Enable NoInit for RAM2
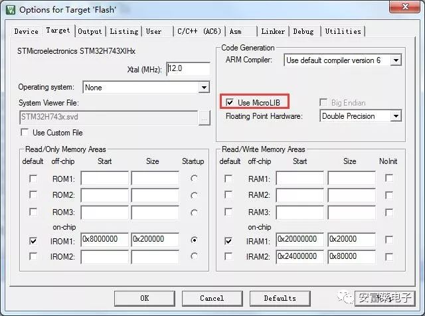The width and height of the screenshot is (425, 316). pyautogui.click(x=389, y=195)
